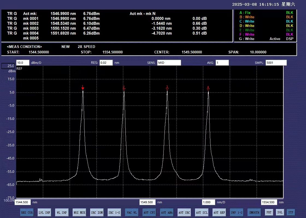Click the 1554.500 nm stop wavelength field

pyautogui.click(x=269, y=202)
